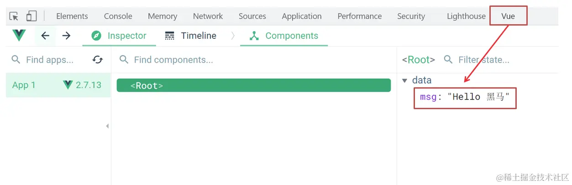
Task: Go forward with the right arrow
Action: [x=67, y=36]
